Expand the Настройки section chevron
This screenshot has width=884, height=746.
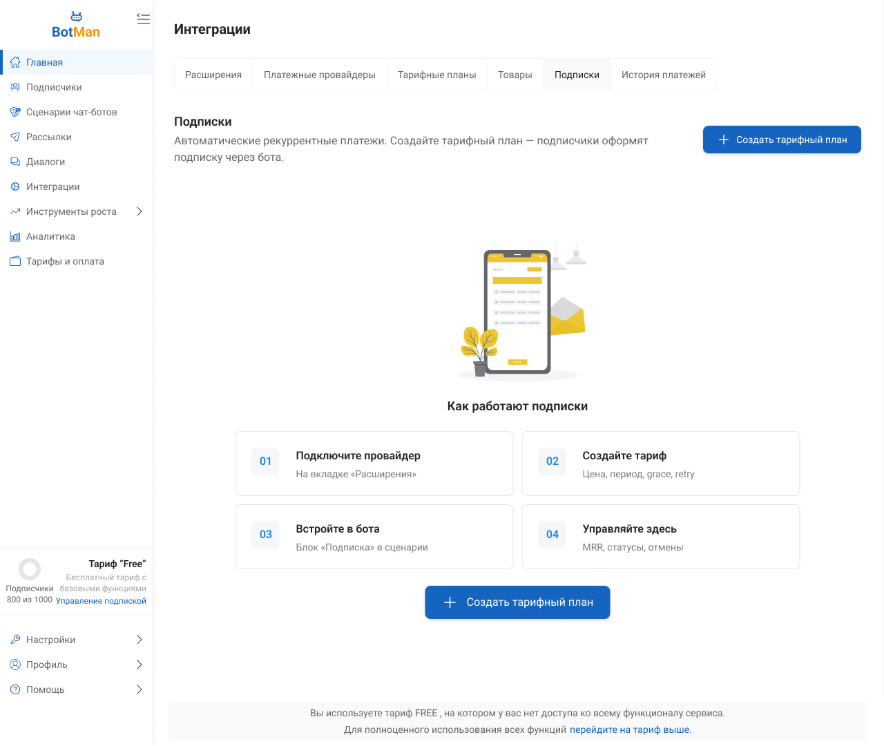coord(139,640)
